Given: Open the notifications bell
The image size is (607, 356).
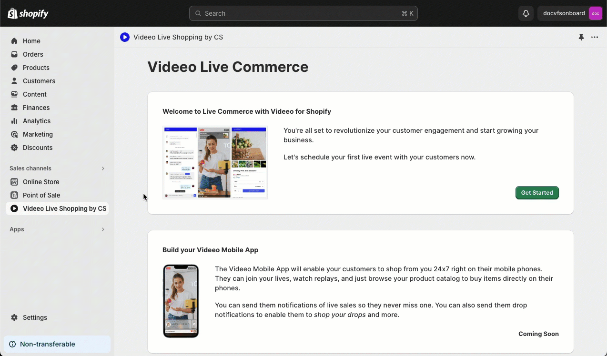Looking at the screenshot, I should [x=526, y=13].
